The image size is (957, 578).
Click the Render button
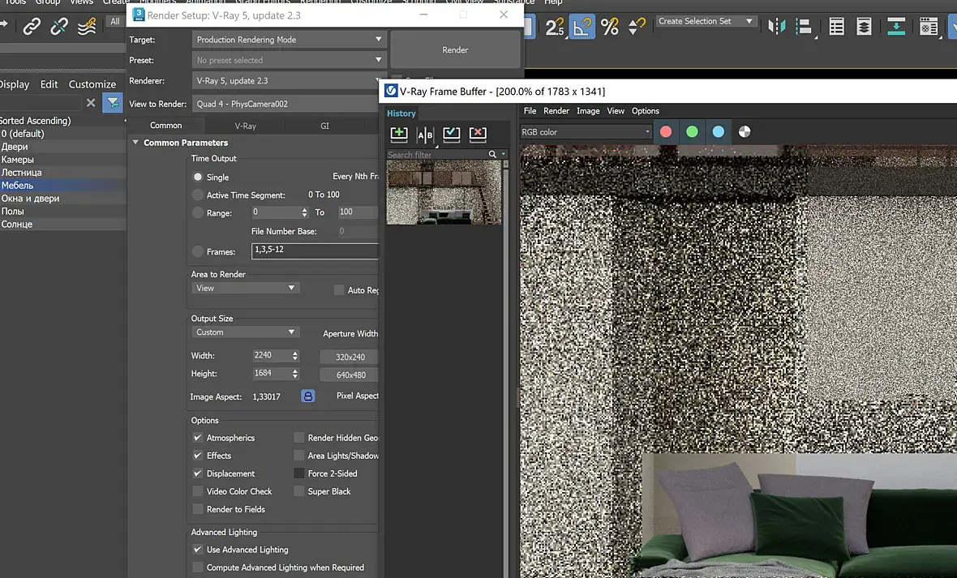pos(455,50)
